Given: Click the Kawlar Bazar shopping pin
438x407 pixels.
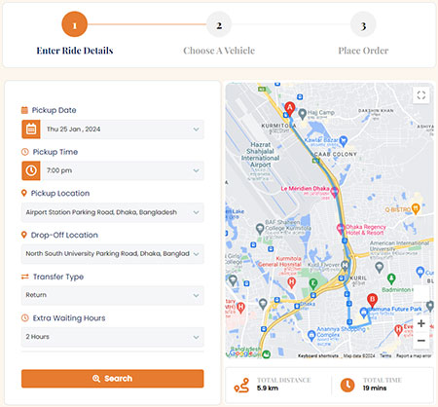Looking at the screenshot, I should click(344, 141).
